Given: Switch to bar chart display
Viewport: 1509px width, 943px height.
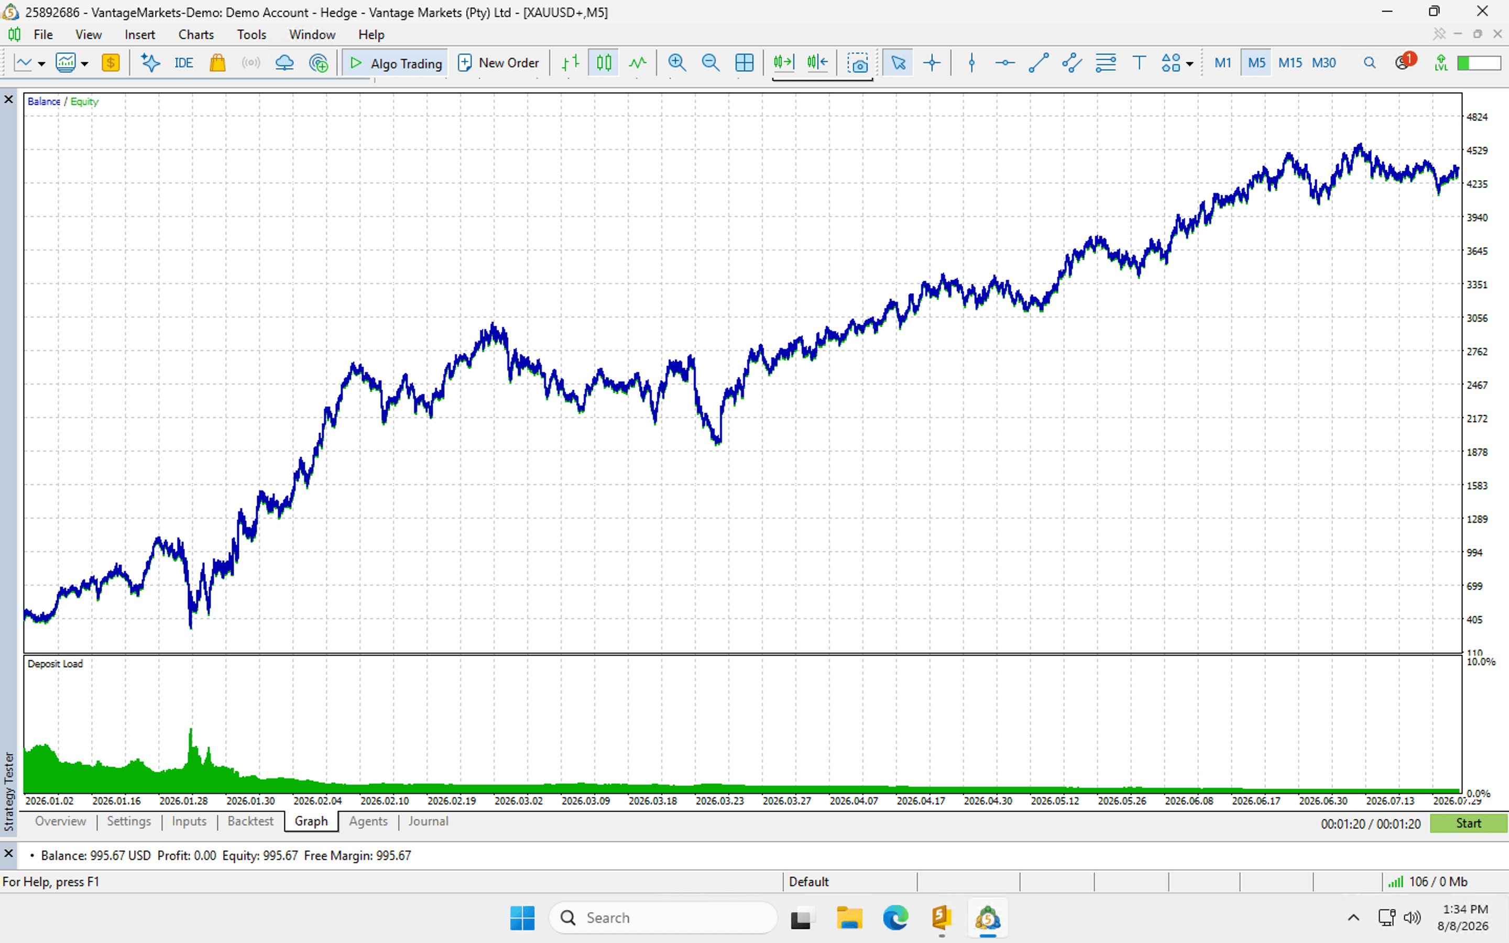Looking at the screenshot, I should point(571,63).
